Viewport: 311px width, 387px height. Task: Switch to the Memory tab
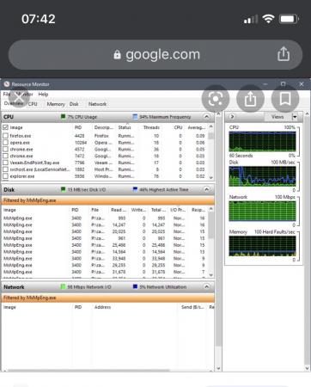click(x=56, y=104)
